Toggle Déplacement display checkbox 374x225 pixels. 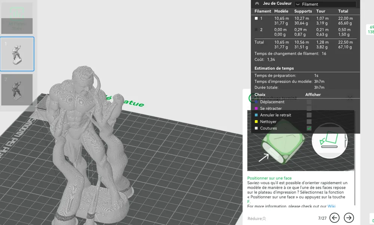309,102
